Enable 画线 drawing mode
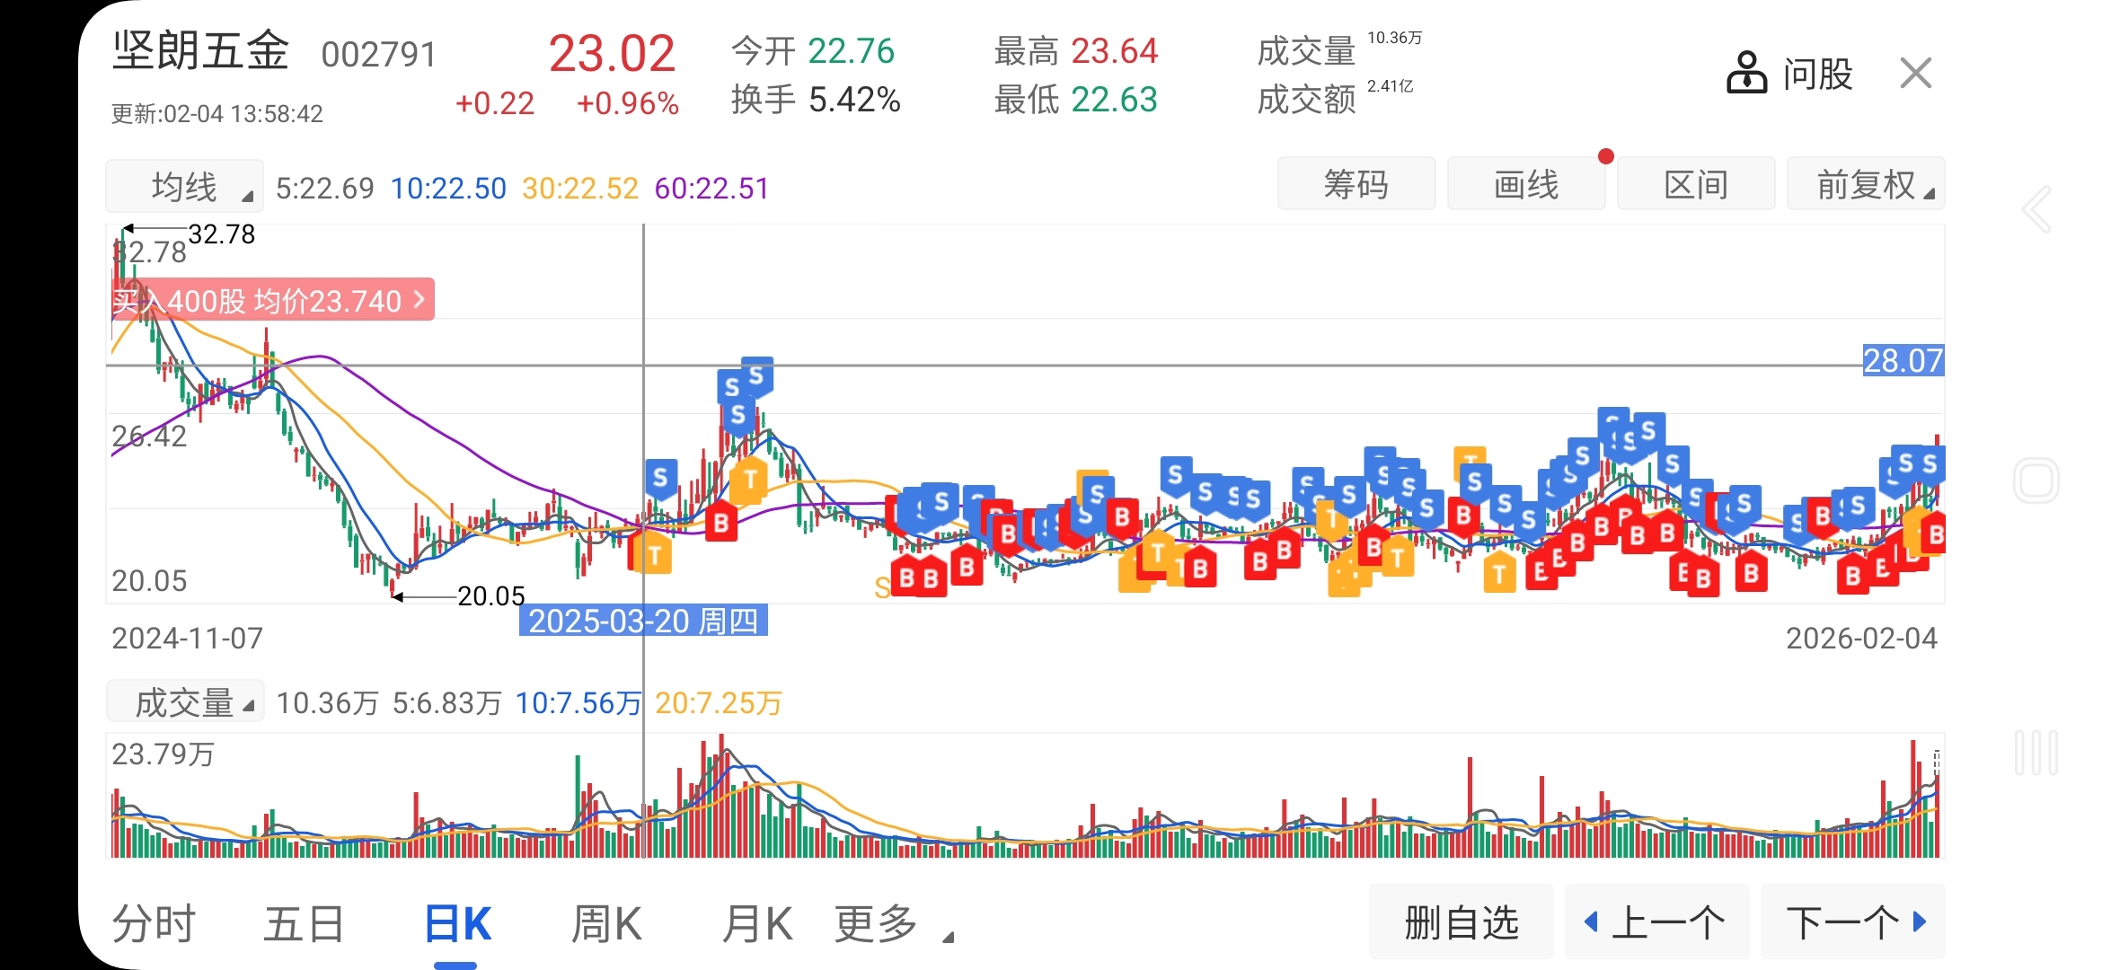This screenshot has width=2102, height=970. [x=1525, y=185]
